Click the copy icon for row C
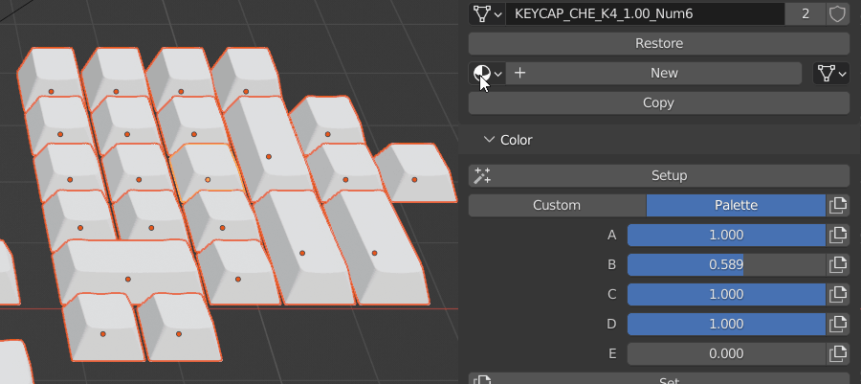861x384 pixels. click(838, 294)
